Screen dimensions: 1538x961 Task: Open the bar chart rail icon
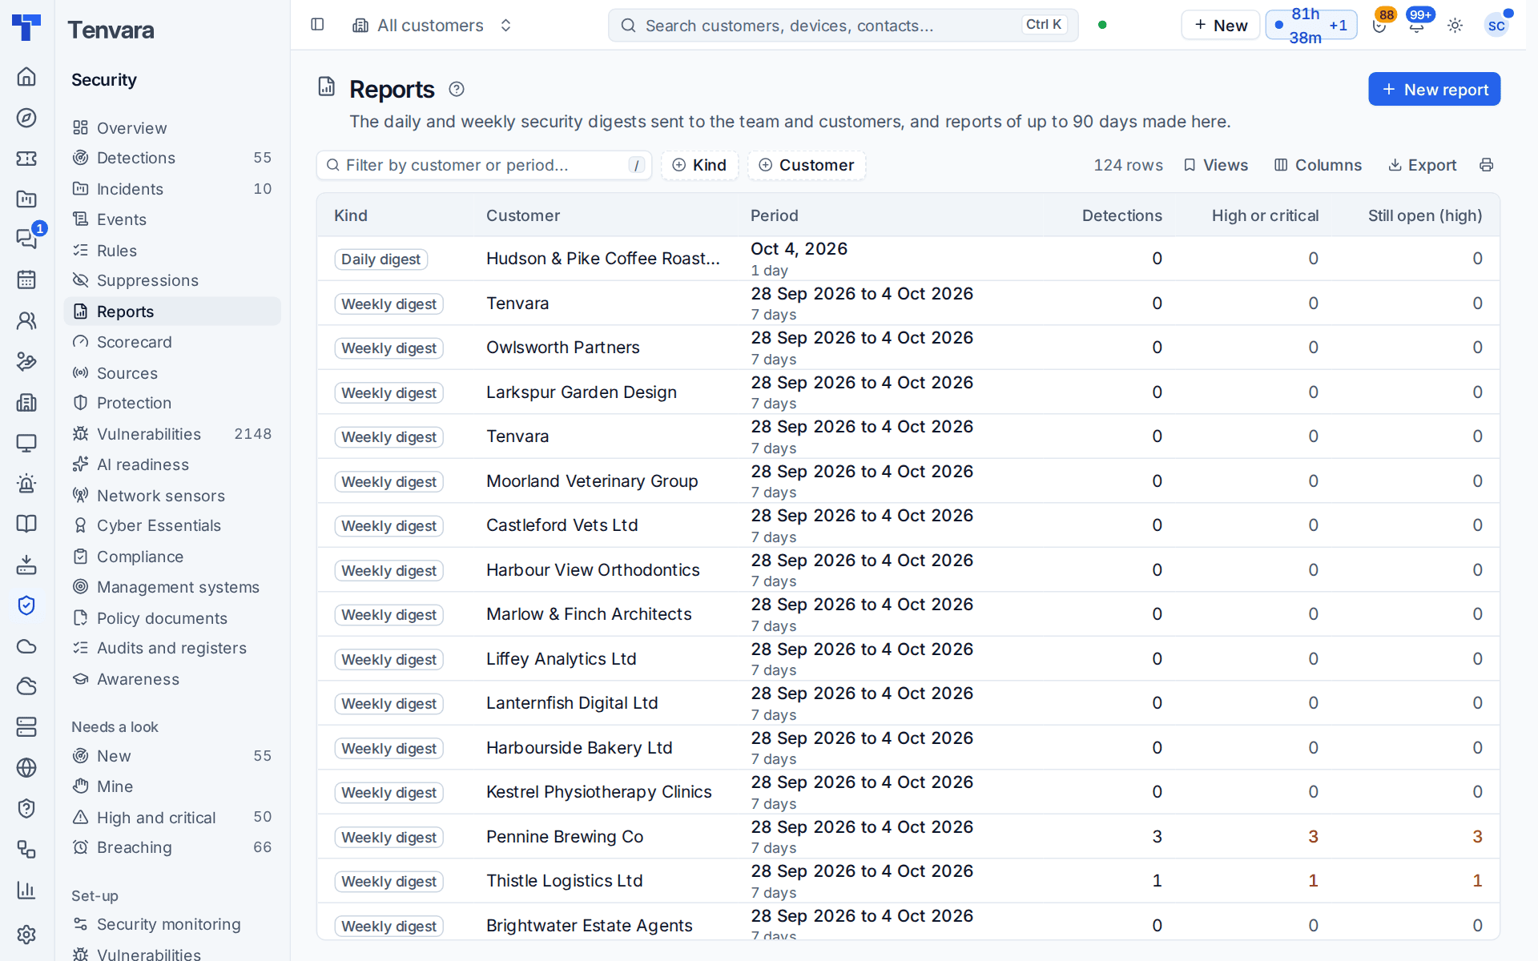(x=26, y=890)
